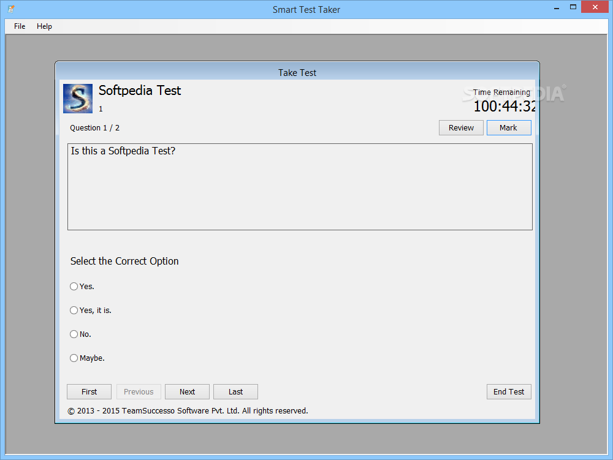Finish with the End Test button
The height and width of the screenshot is (460, 613).
[509, 391]
